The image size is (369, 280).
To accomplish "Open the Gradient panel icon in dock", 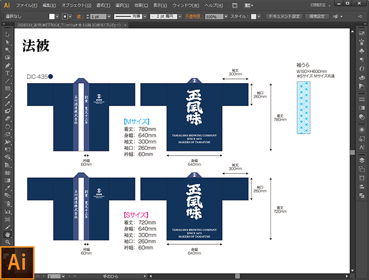I will click(x=362, y=108).
